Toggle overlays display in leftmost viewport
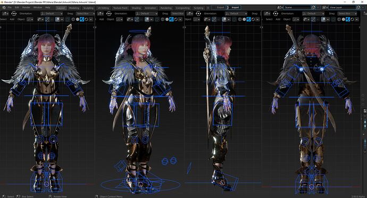367x198 pixels. [57, 19]
